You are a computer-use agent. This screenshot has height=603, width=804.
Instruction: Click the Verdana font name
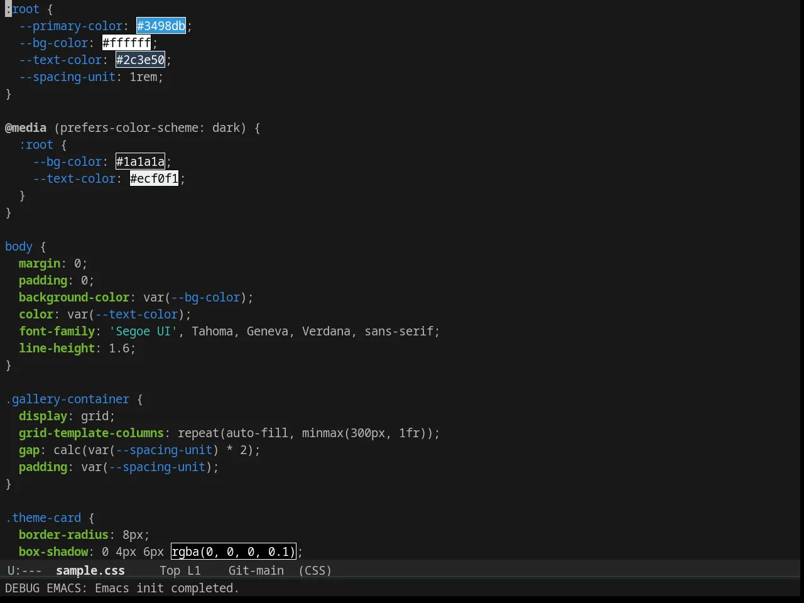326,331
